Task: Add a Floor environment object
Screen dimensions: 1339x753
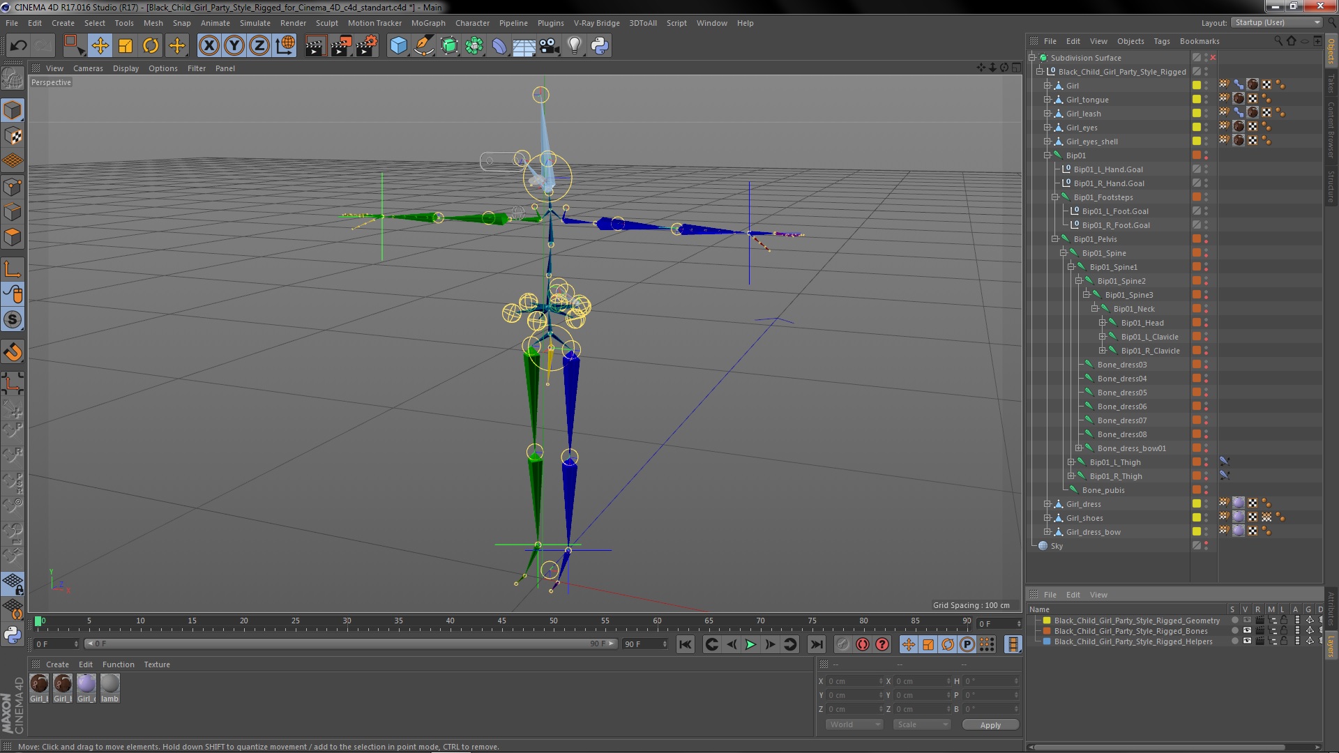Action: [x=524, y=46]
